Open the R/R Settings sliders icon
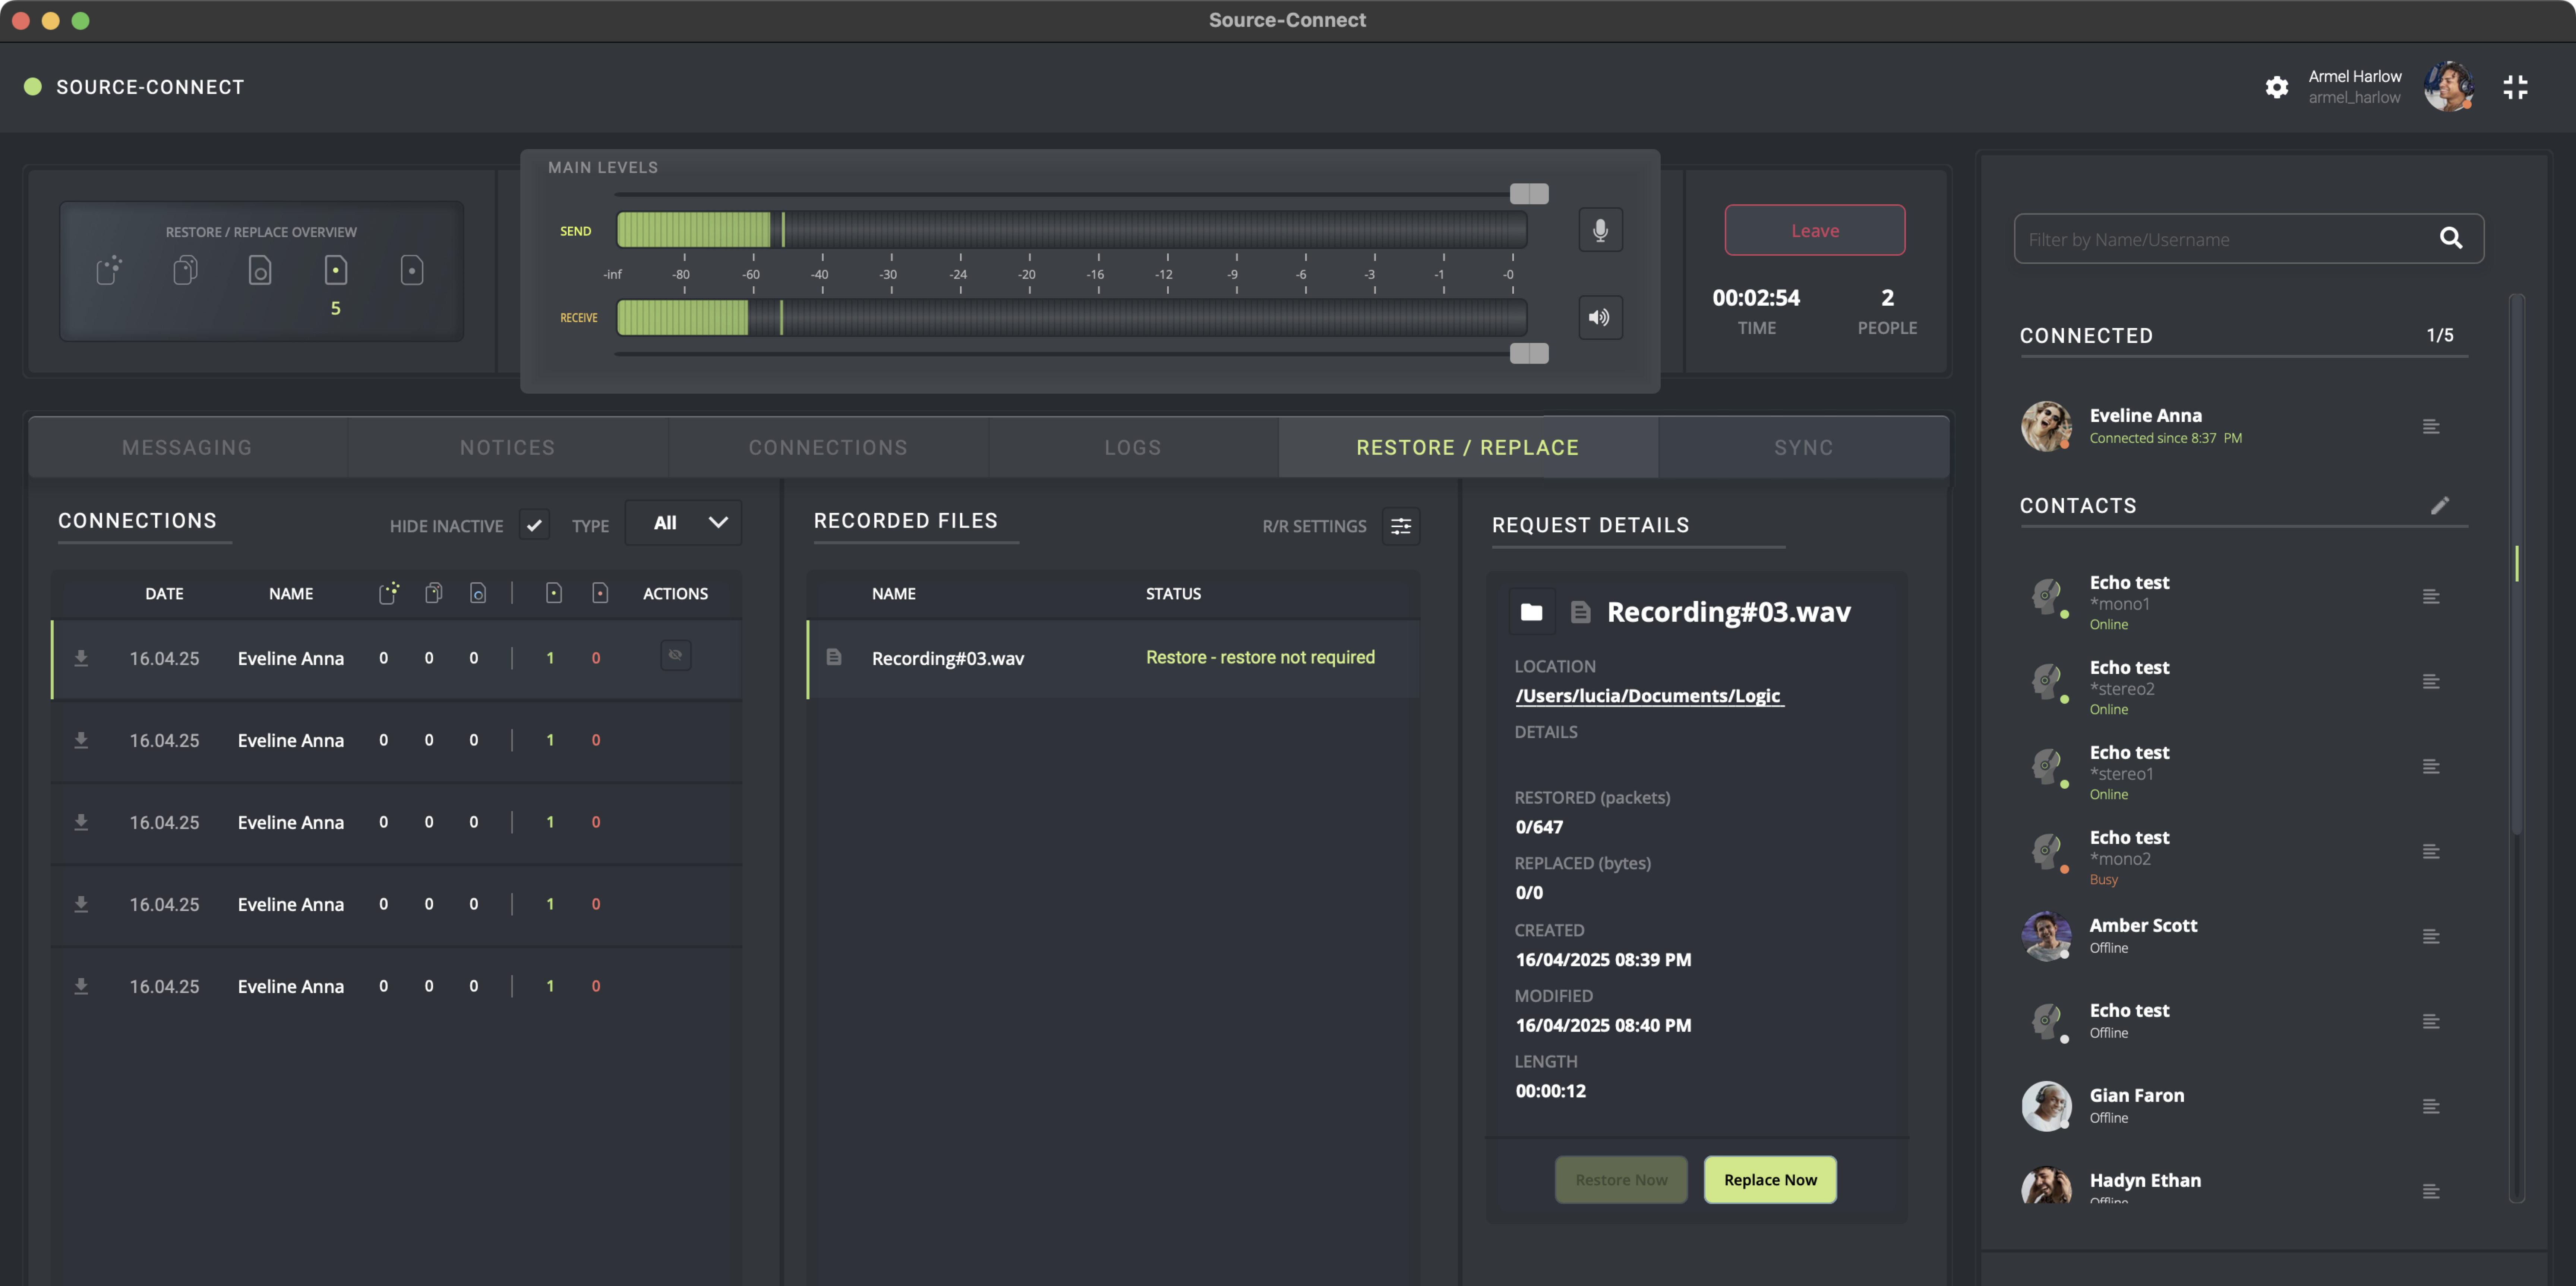Viewport: 2576px width, 1286px height. coord(1401,526)
